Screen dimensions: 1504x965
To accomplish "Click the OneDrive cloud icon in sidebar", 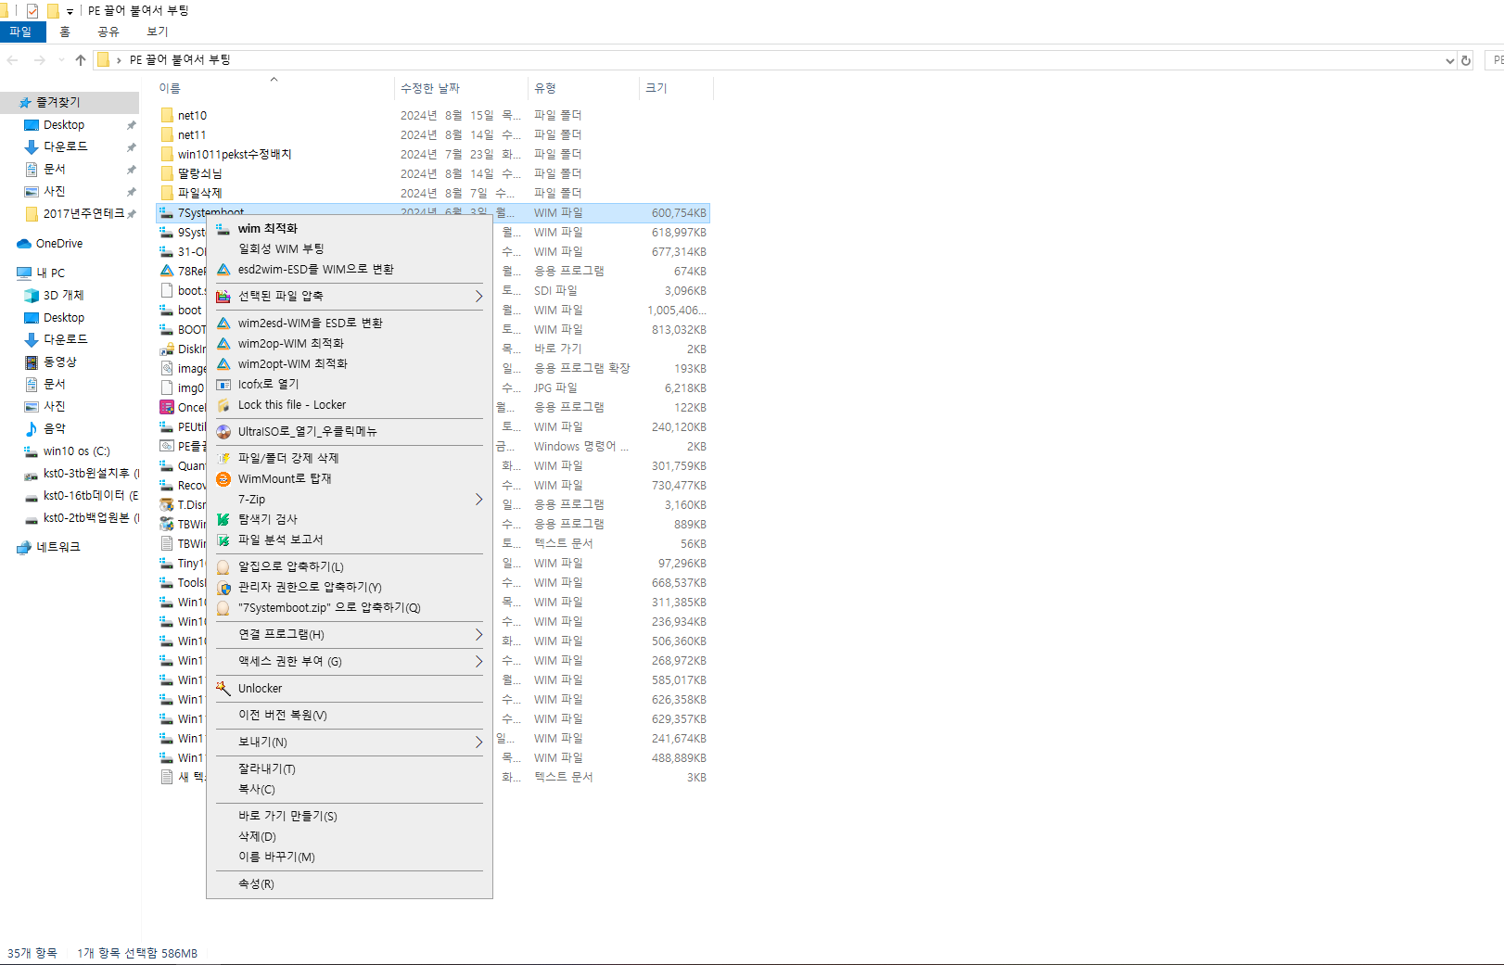I will [x=24, y=244].
